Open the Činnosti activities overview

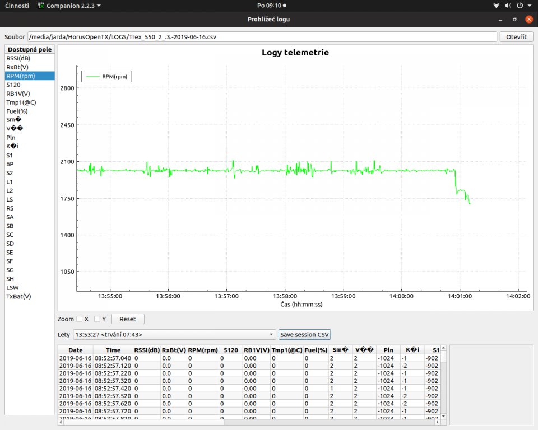tap(17, 6)
